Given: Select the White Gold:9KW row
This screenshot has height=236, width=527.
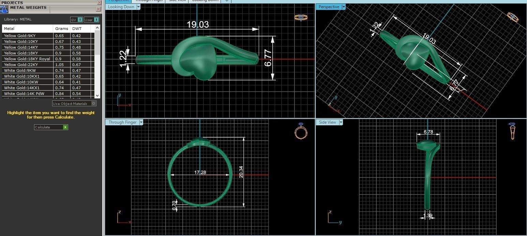Looking at the screenshot, I should (48, 70).
